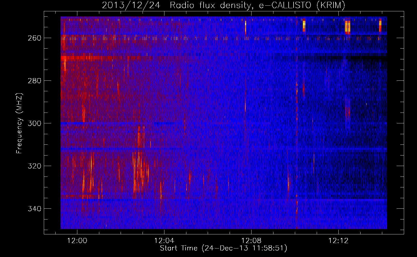Image resolution: width=417 pixels, height=257 pixels.
Task: Click the plot title '2013/12/24 Radio flux density'
Action: (x=223, y=5)
